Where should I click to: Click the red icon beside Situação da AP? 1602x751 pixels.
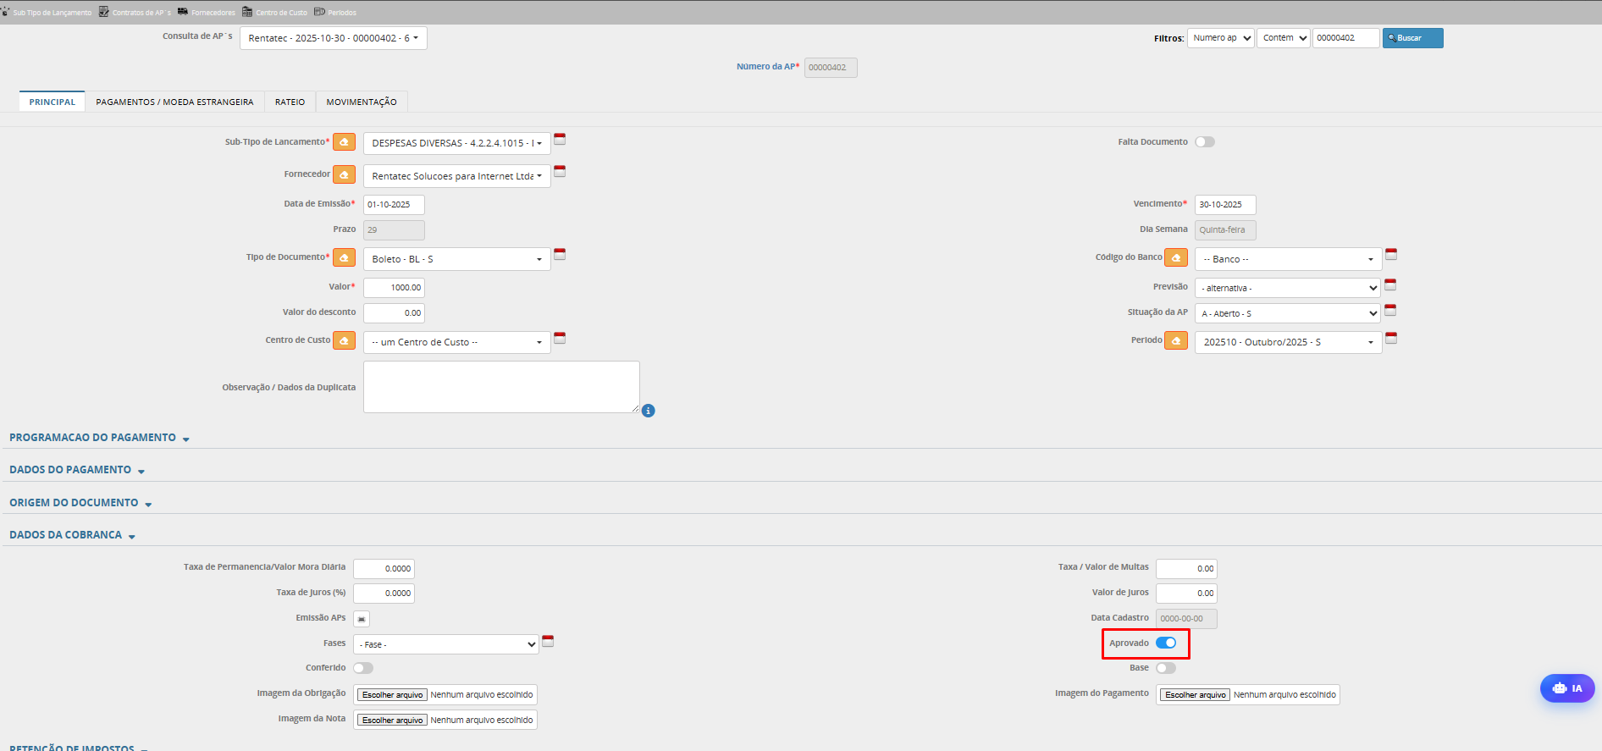(1390, 311)
